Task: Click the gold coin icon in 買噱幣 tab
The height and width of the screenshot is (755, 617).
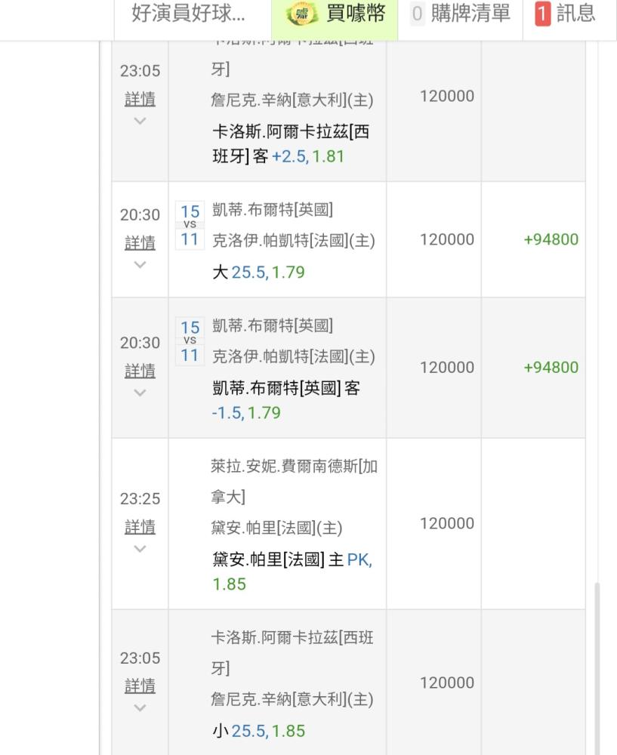Action: pos(302,14)
